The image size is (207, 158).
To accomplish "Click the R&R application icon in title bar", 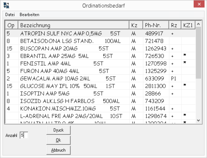I will pyautogui.click(x=6, y=5).
